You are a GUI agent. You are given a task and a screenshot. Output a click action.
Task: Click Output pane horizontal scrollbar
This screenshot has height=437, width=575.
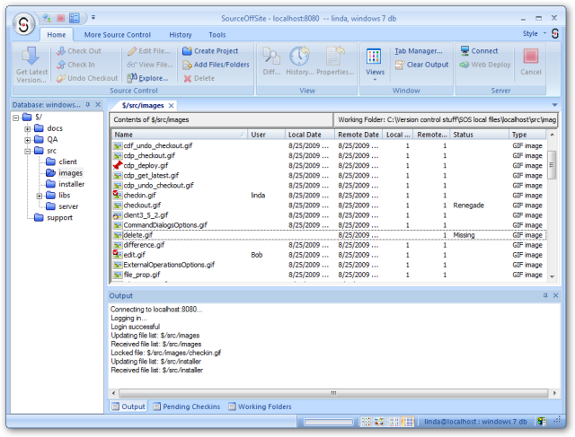click(333, 393)
